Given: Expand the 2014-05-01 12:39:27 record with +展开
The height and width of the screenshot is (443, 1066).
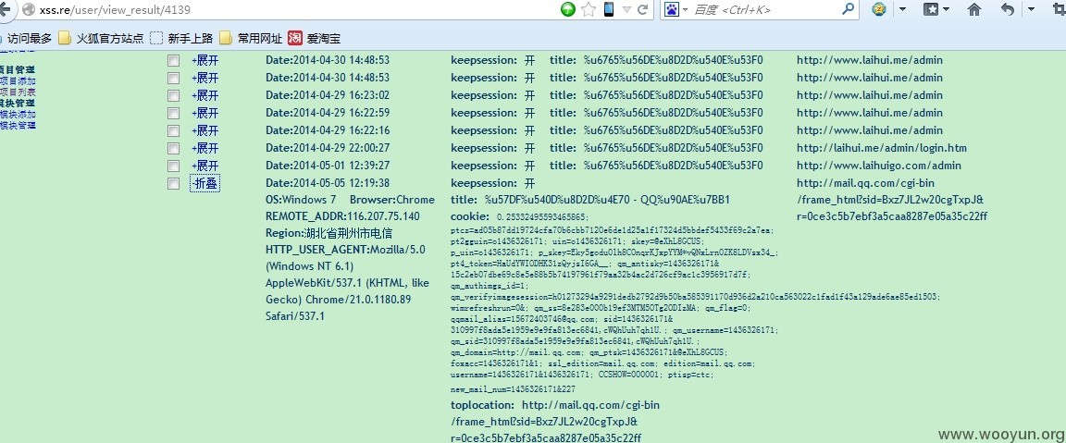Looking at the screenshot, I should 205,166.
